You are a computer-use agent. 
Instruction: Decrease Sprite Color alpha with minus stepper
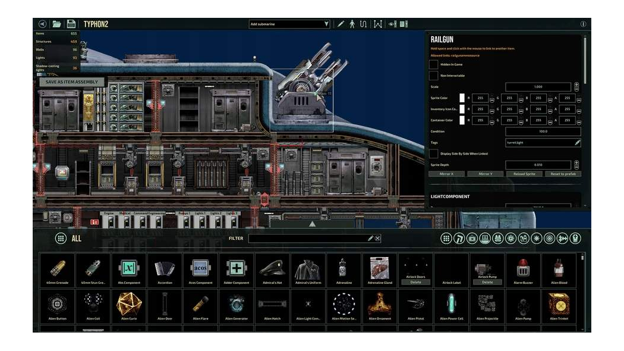click(579, 99)
